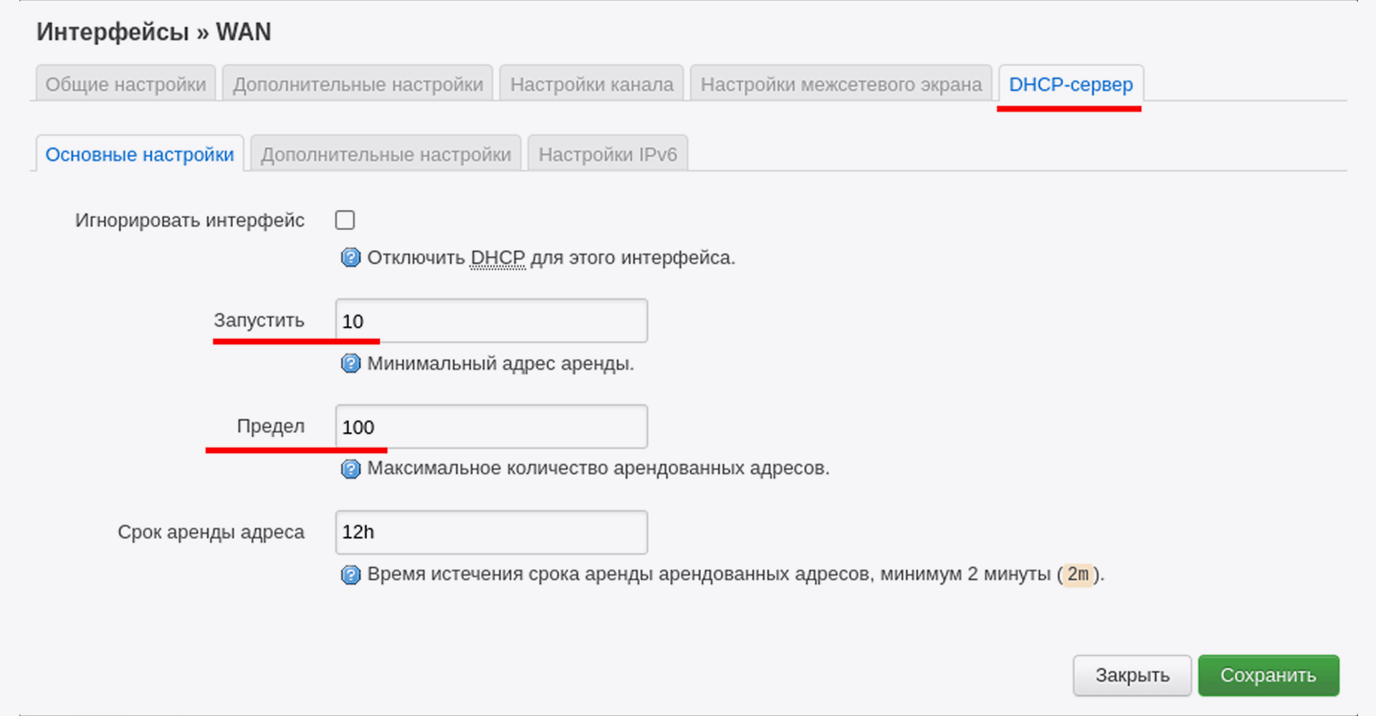Click help icon beside Максимальное количество hint

pos(350,469)
